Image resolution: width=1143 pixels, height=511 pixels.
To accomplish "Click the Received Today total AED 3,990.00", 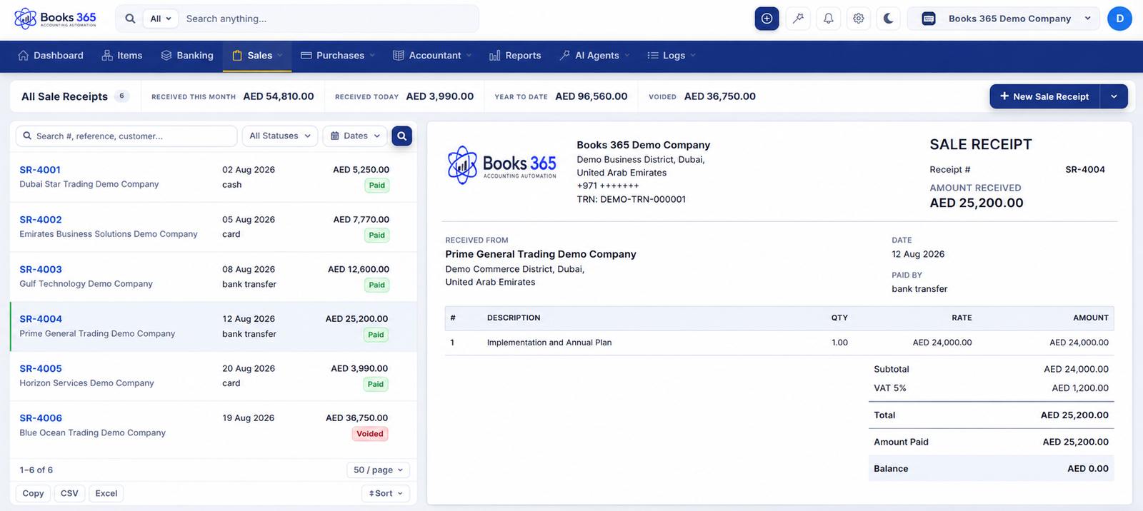I will point(439,96).
